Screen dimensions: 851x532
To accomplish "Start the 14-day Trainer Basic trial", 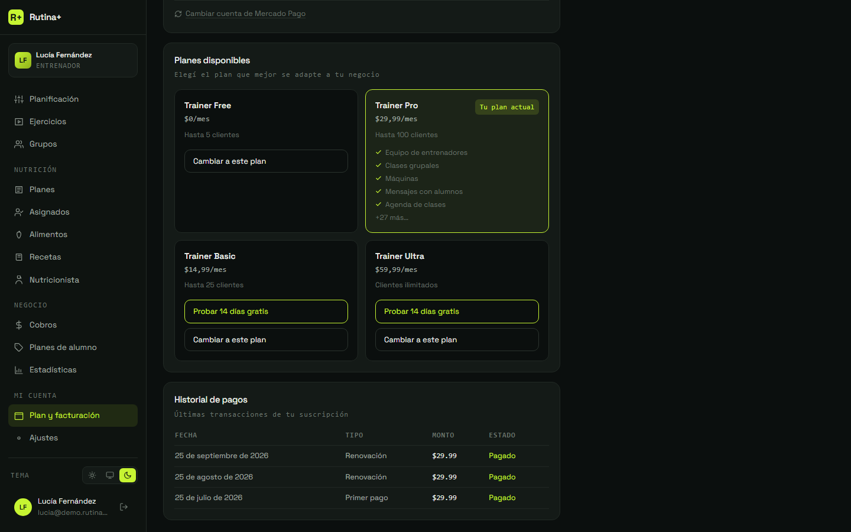I will 266,312.
